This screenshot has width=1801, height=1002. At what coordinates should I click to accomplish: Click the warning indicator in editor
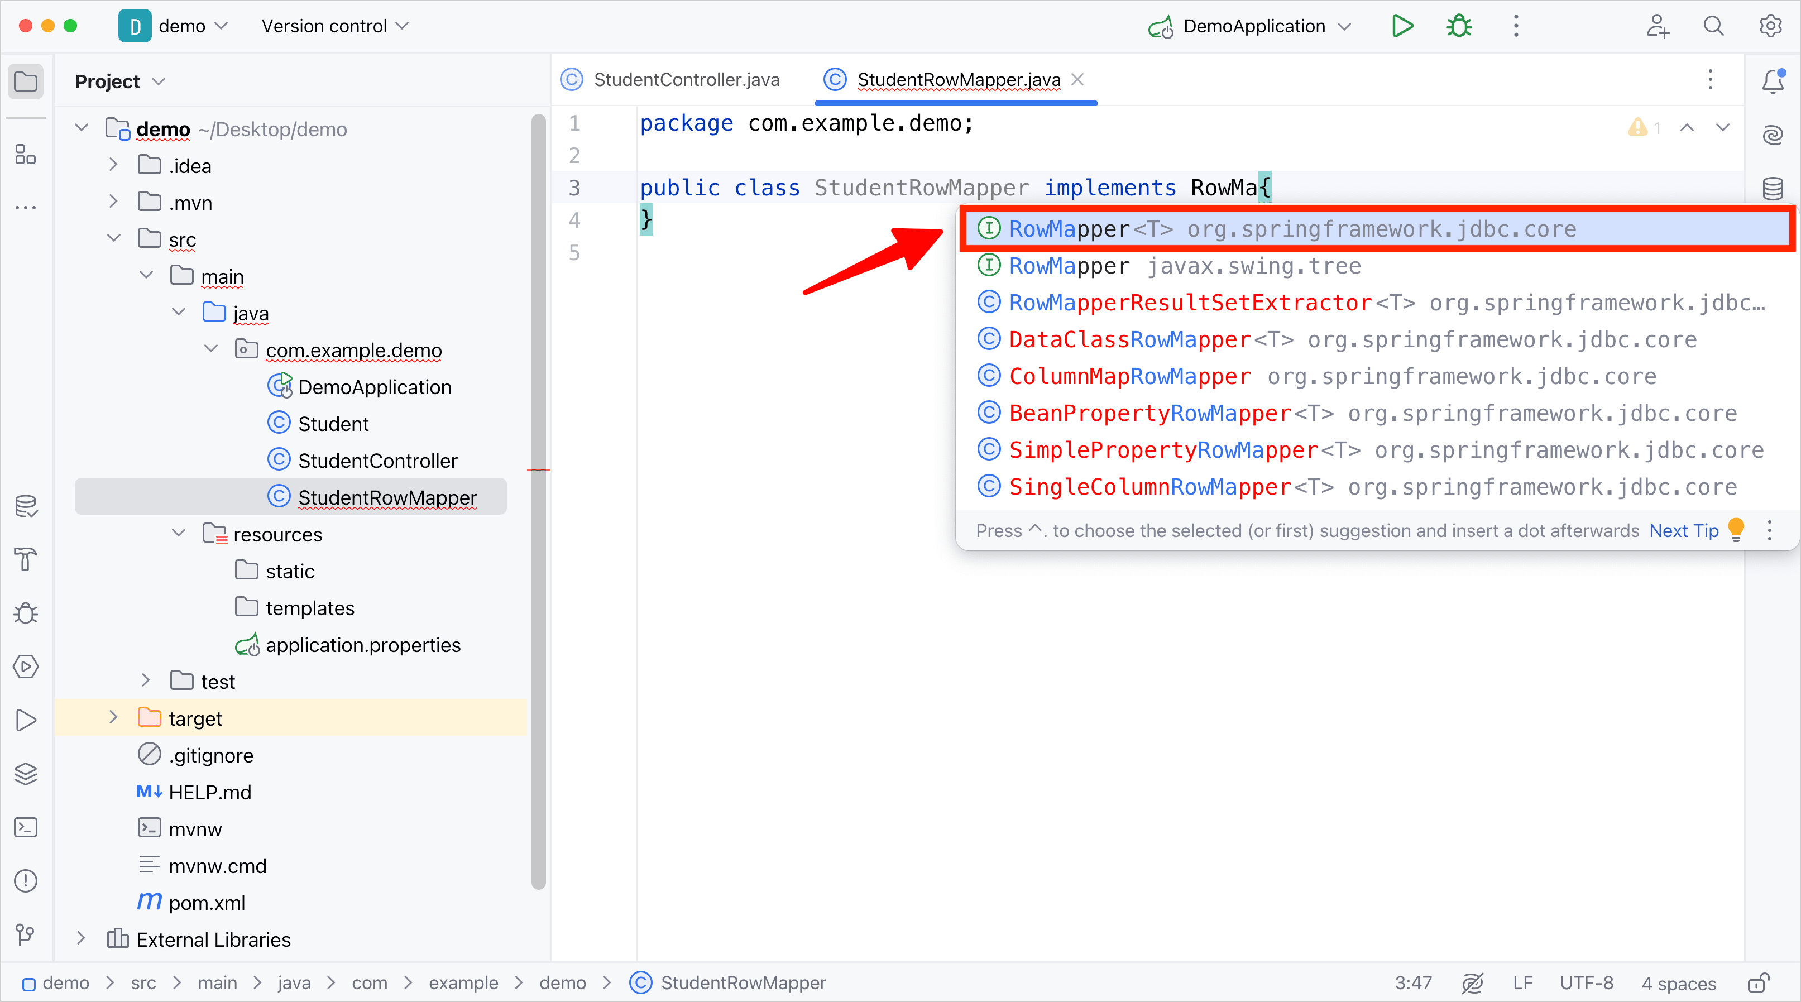coord(1644,128)
